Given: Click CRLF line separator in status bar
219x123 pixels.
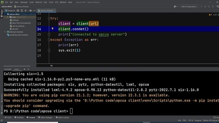Looking at the screenshot, I should [184, 120].
